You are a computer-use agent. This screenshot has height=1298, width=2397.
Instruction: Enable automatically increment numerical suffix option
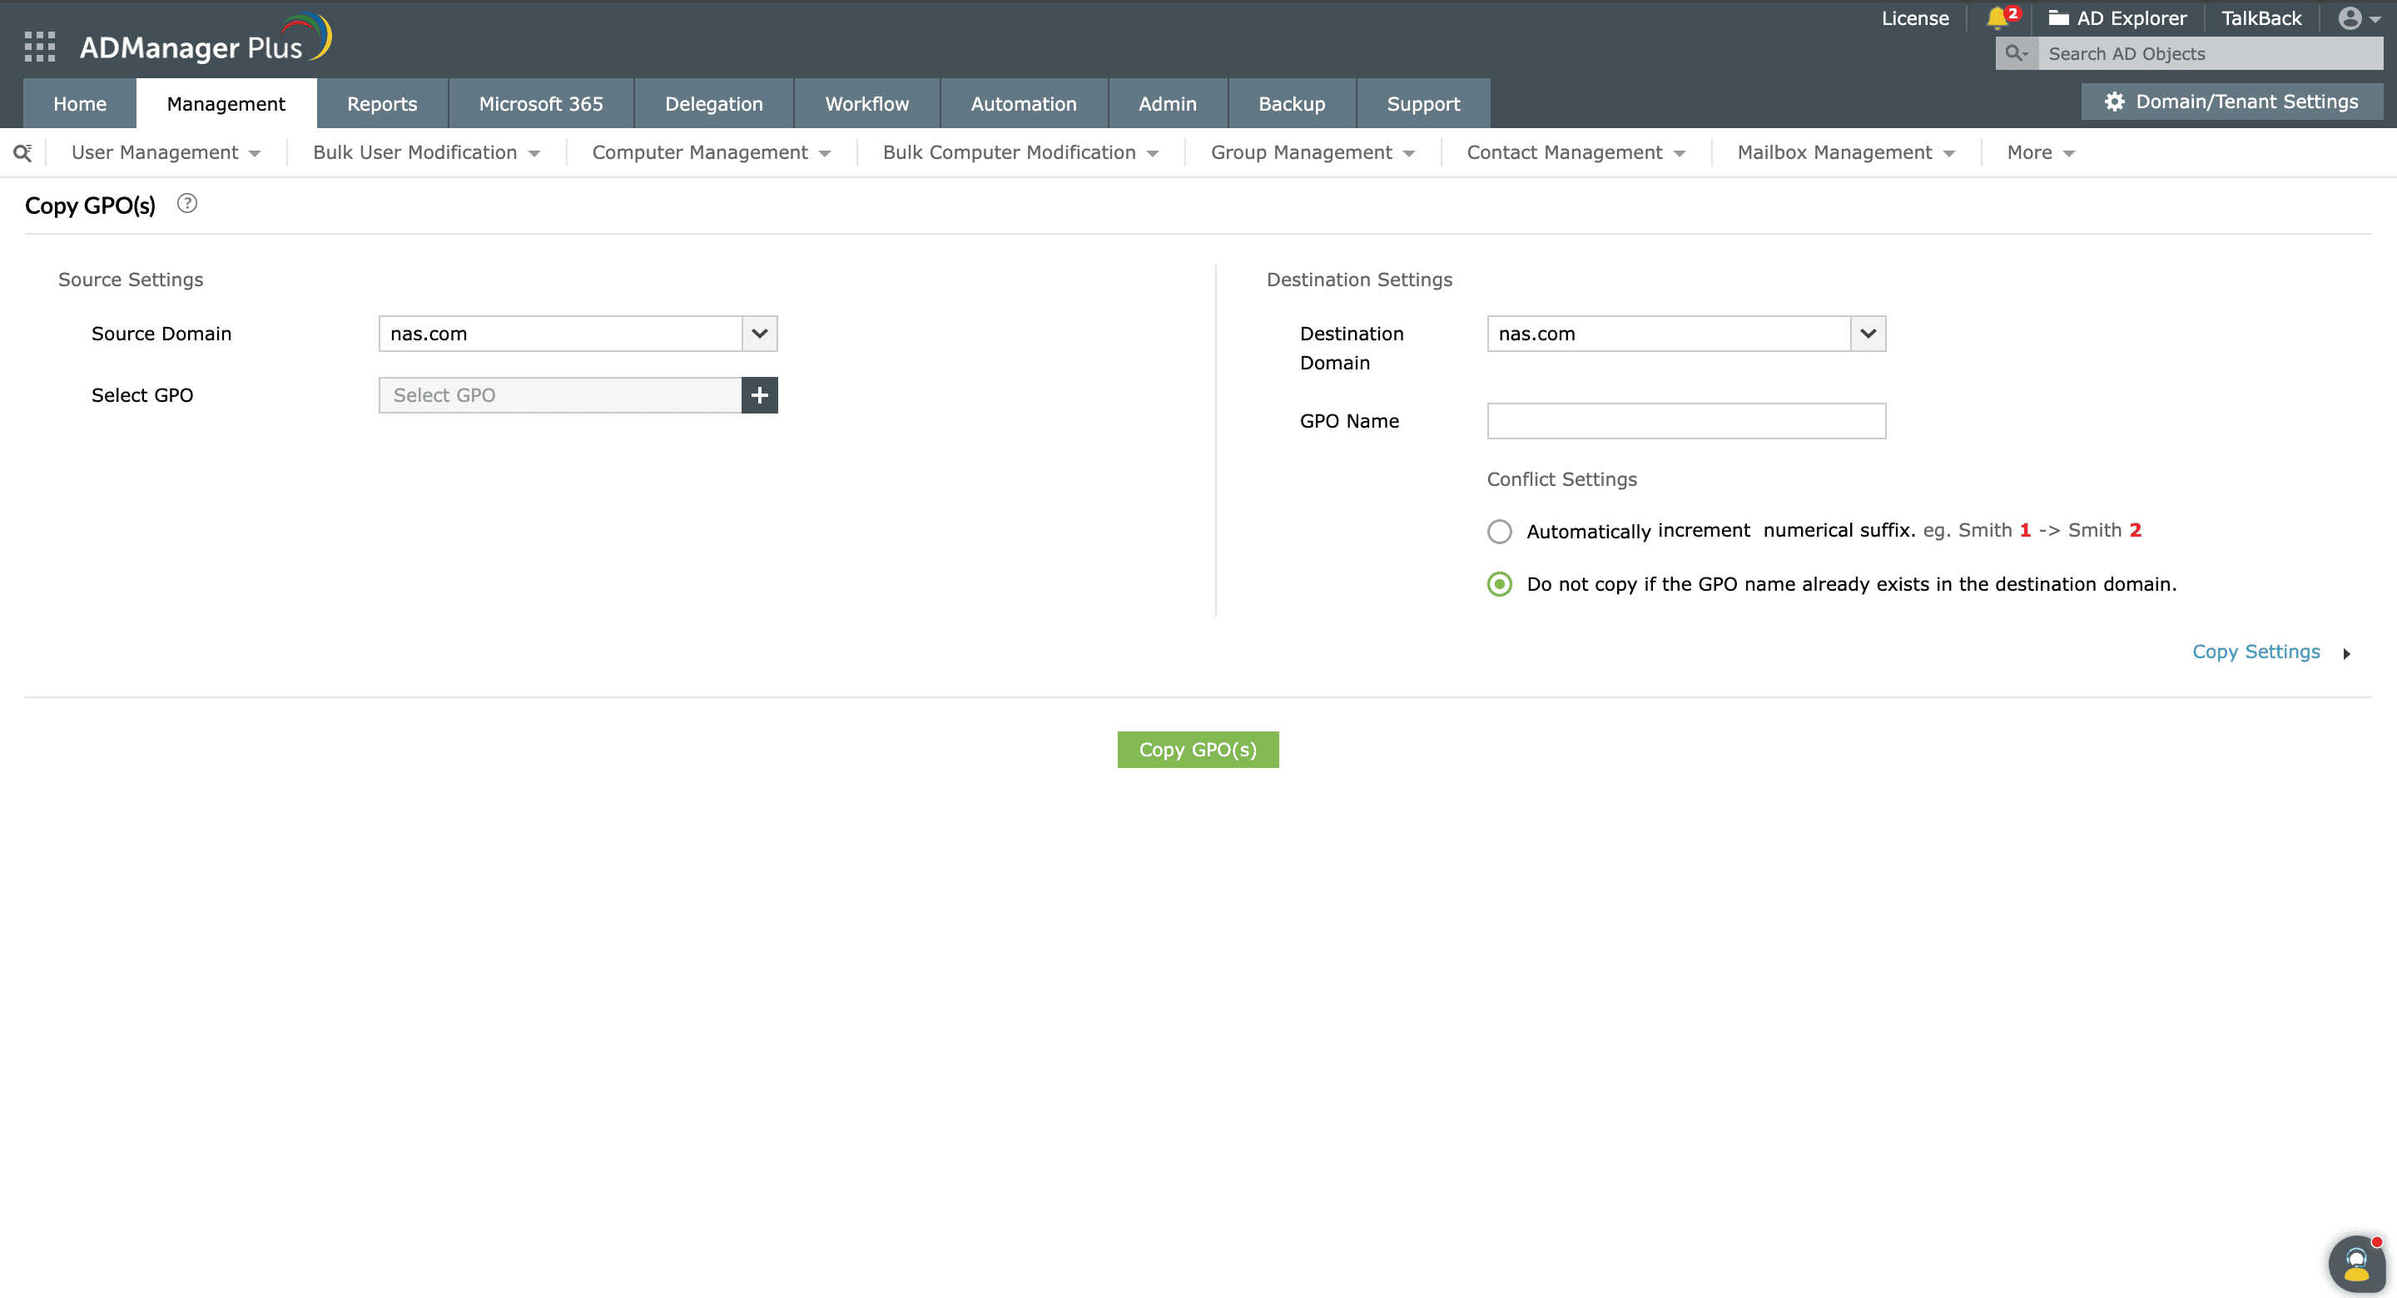tap(1499, 531)
